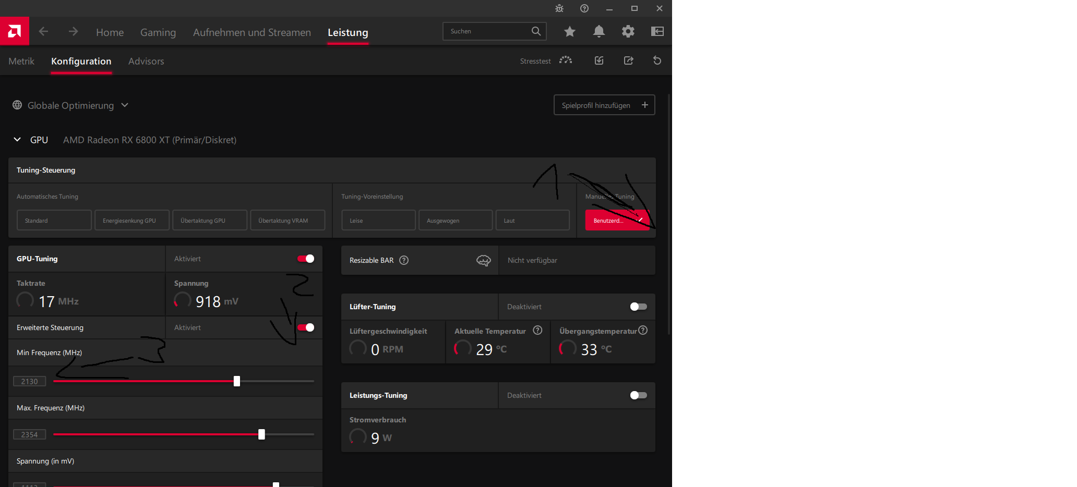
Task: Choose the Leise tuning preset
Action: (378, 220)
